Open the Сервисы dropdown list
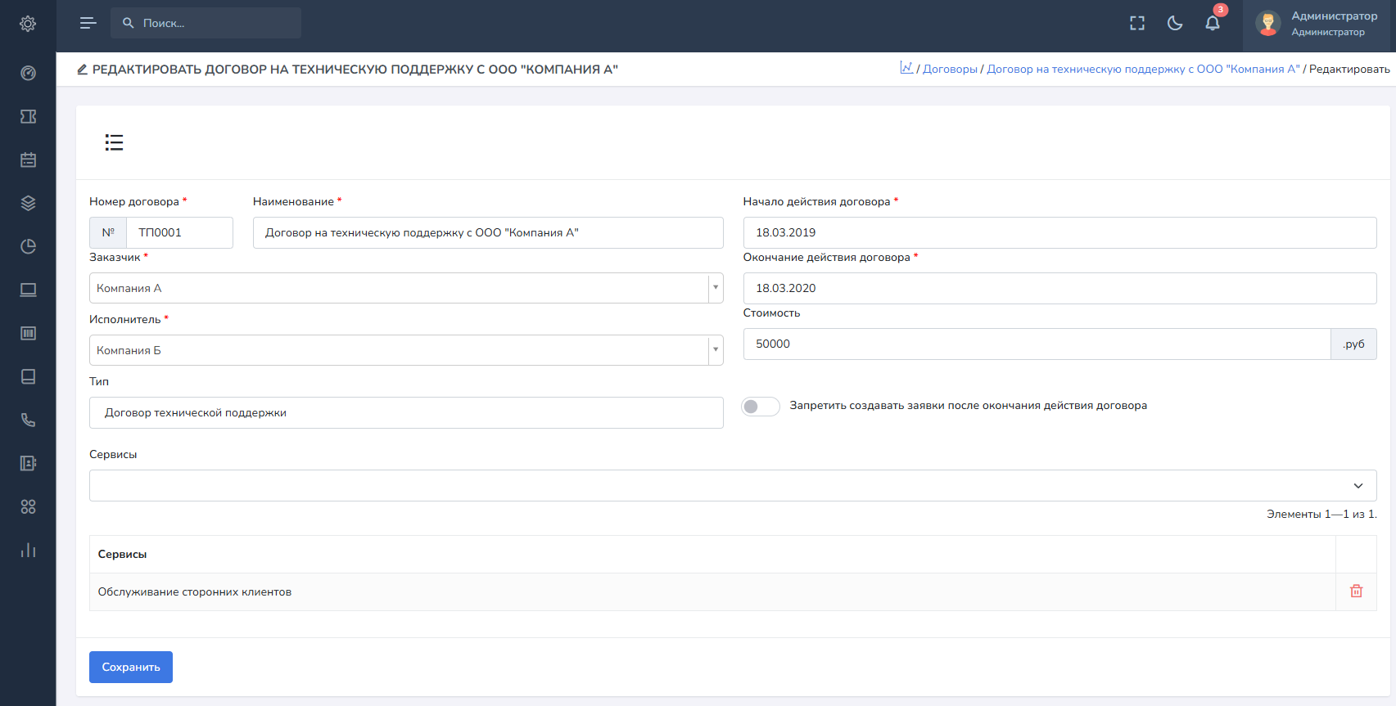Screen dimensions: 1396x706 (1358, 486)
